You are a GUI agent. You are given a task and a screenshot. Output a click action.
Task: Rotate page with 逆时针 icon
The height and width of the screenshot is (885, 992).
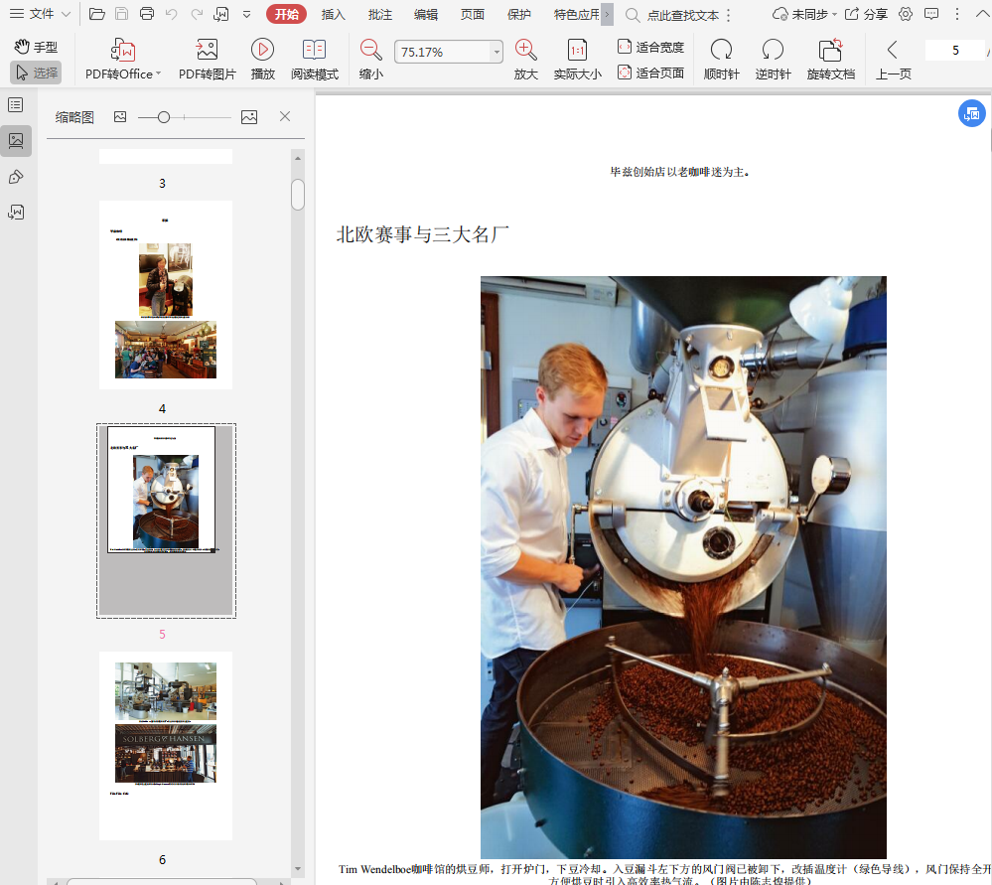point(773,50)
